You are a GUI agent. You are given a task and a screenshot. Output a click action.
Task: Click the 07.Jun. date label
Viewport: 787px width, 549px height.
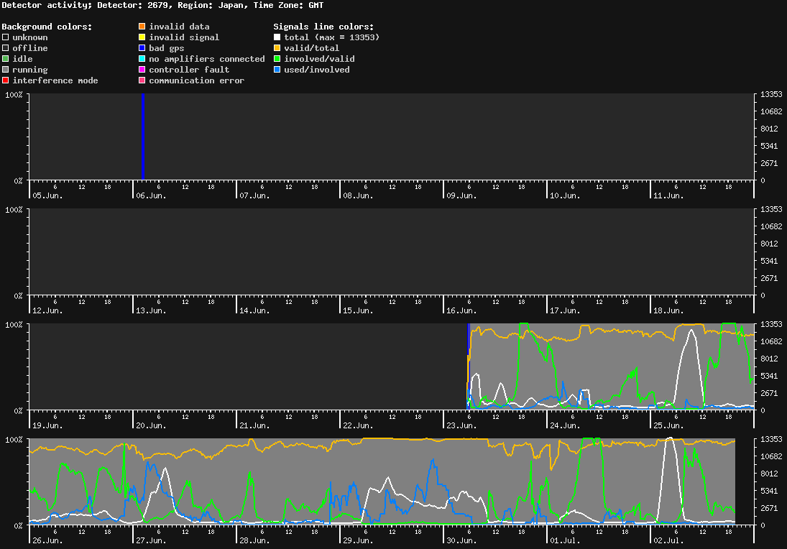click(254, 195)
